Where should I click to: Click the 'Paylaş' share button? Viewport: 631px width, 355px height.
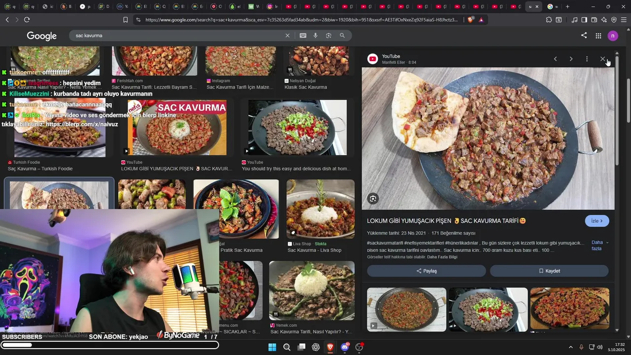pyautogui.click(x=426, y=271)
